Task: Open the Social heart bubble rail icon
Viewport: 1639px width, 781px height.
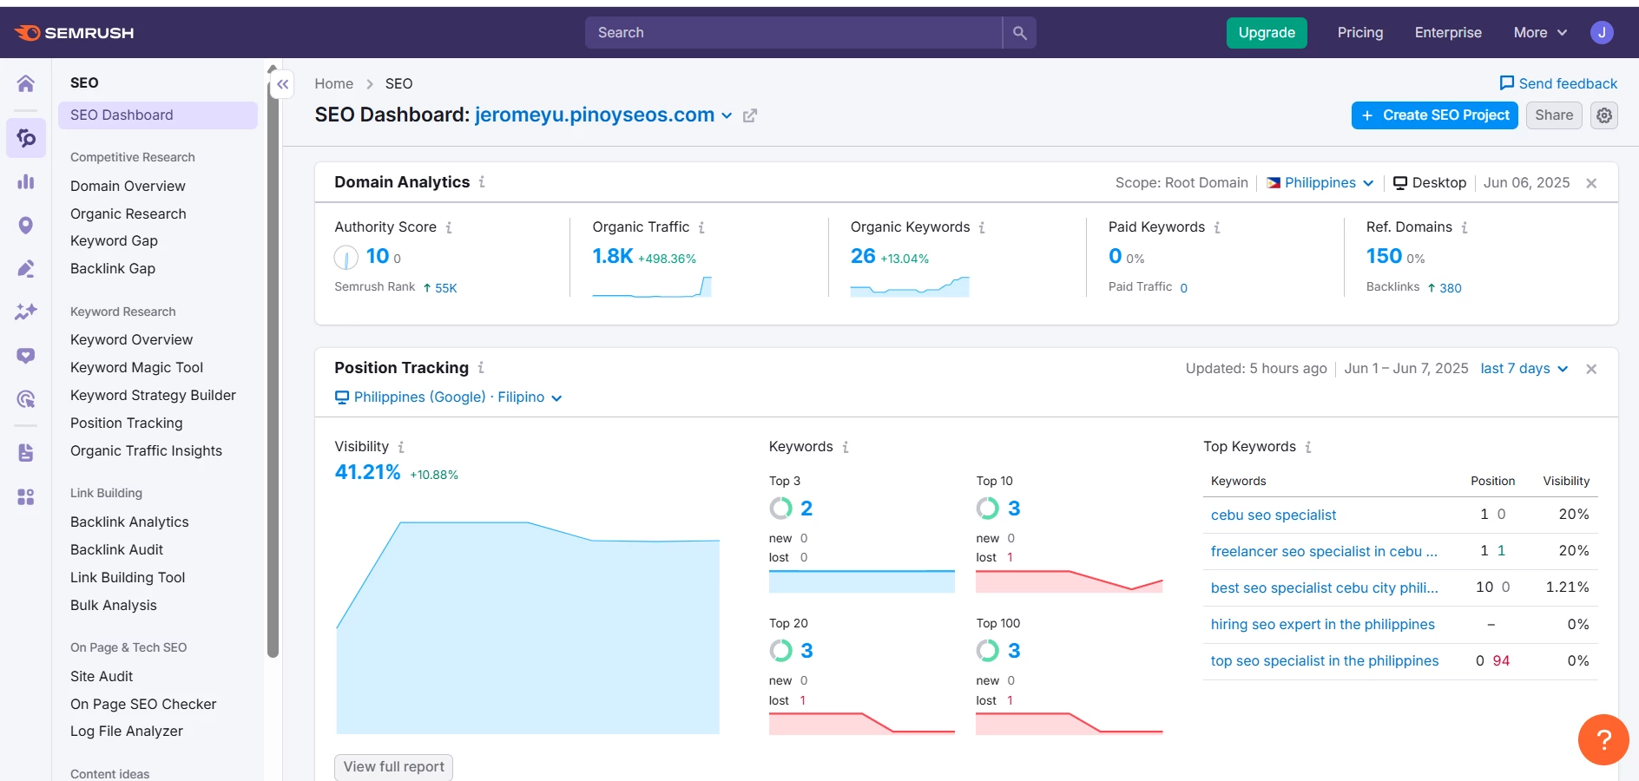Action: (26, 356)
